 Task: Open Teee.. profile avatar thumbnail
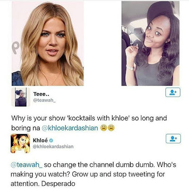click(x=21, y=97)
